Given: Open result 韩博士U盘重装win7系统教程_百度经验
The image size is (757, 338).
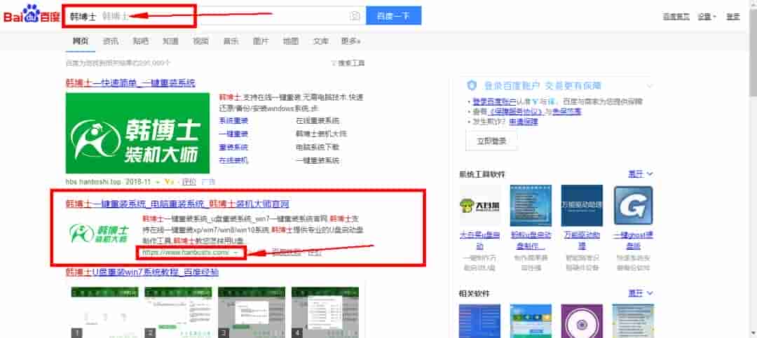Looking at the screenshot, I should click(x=142, y=272).
